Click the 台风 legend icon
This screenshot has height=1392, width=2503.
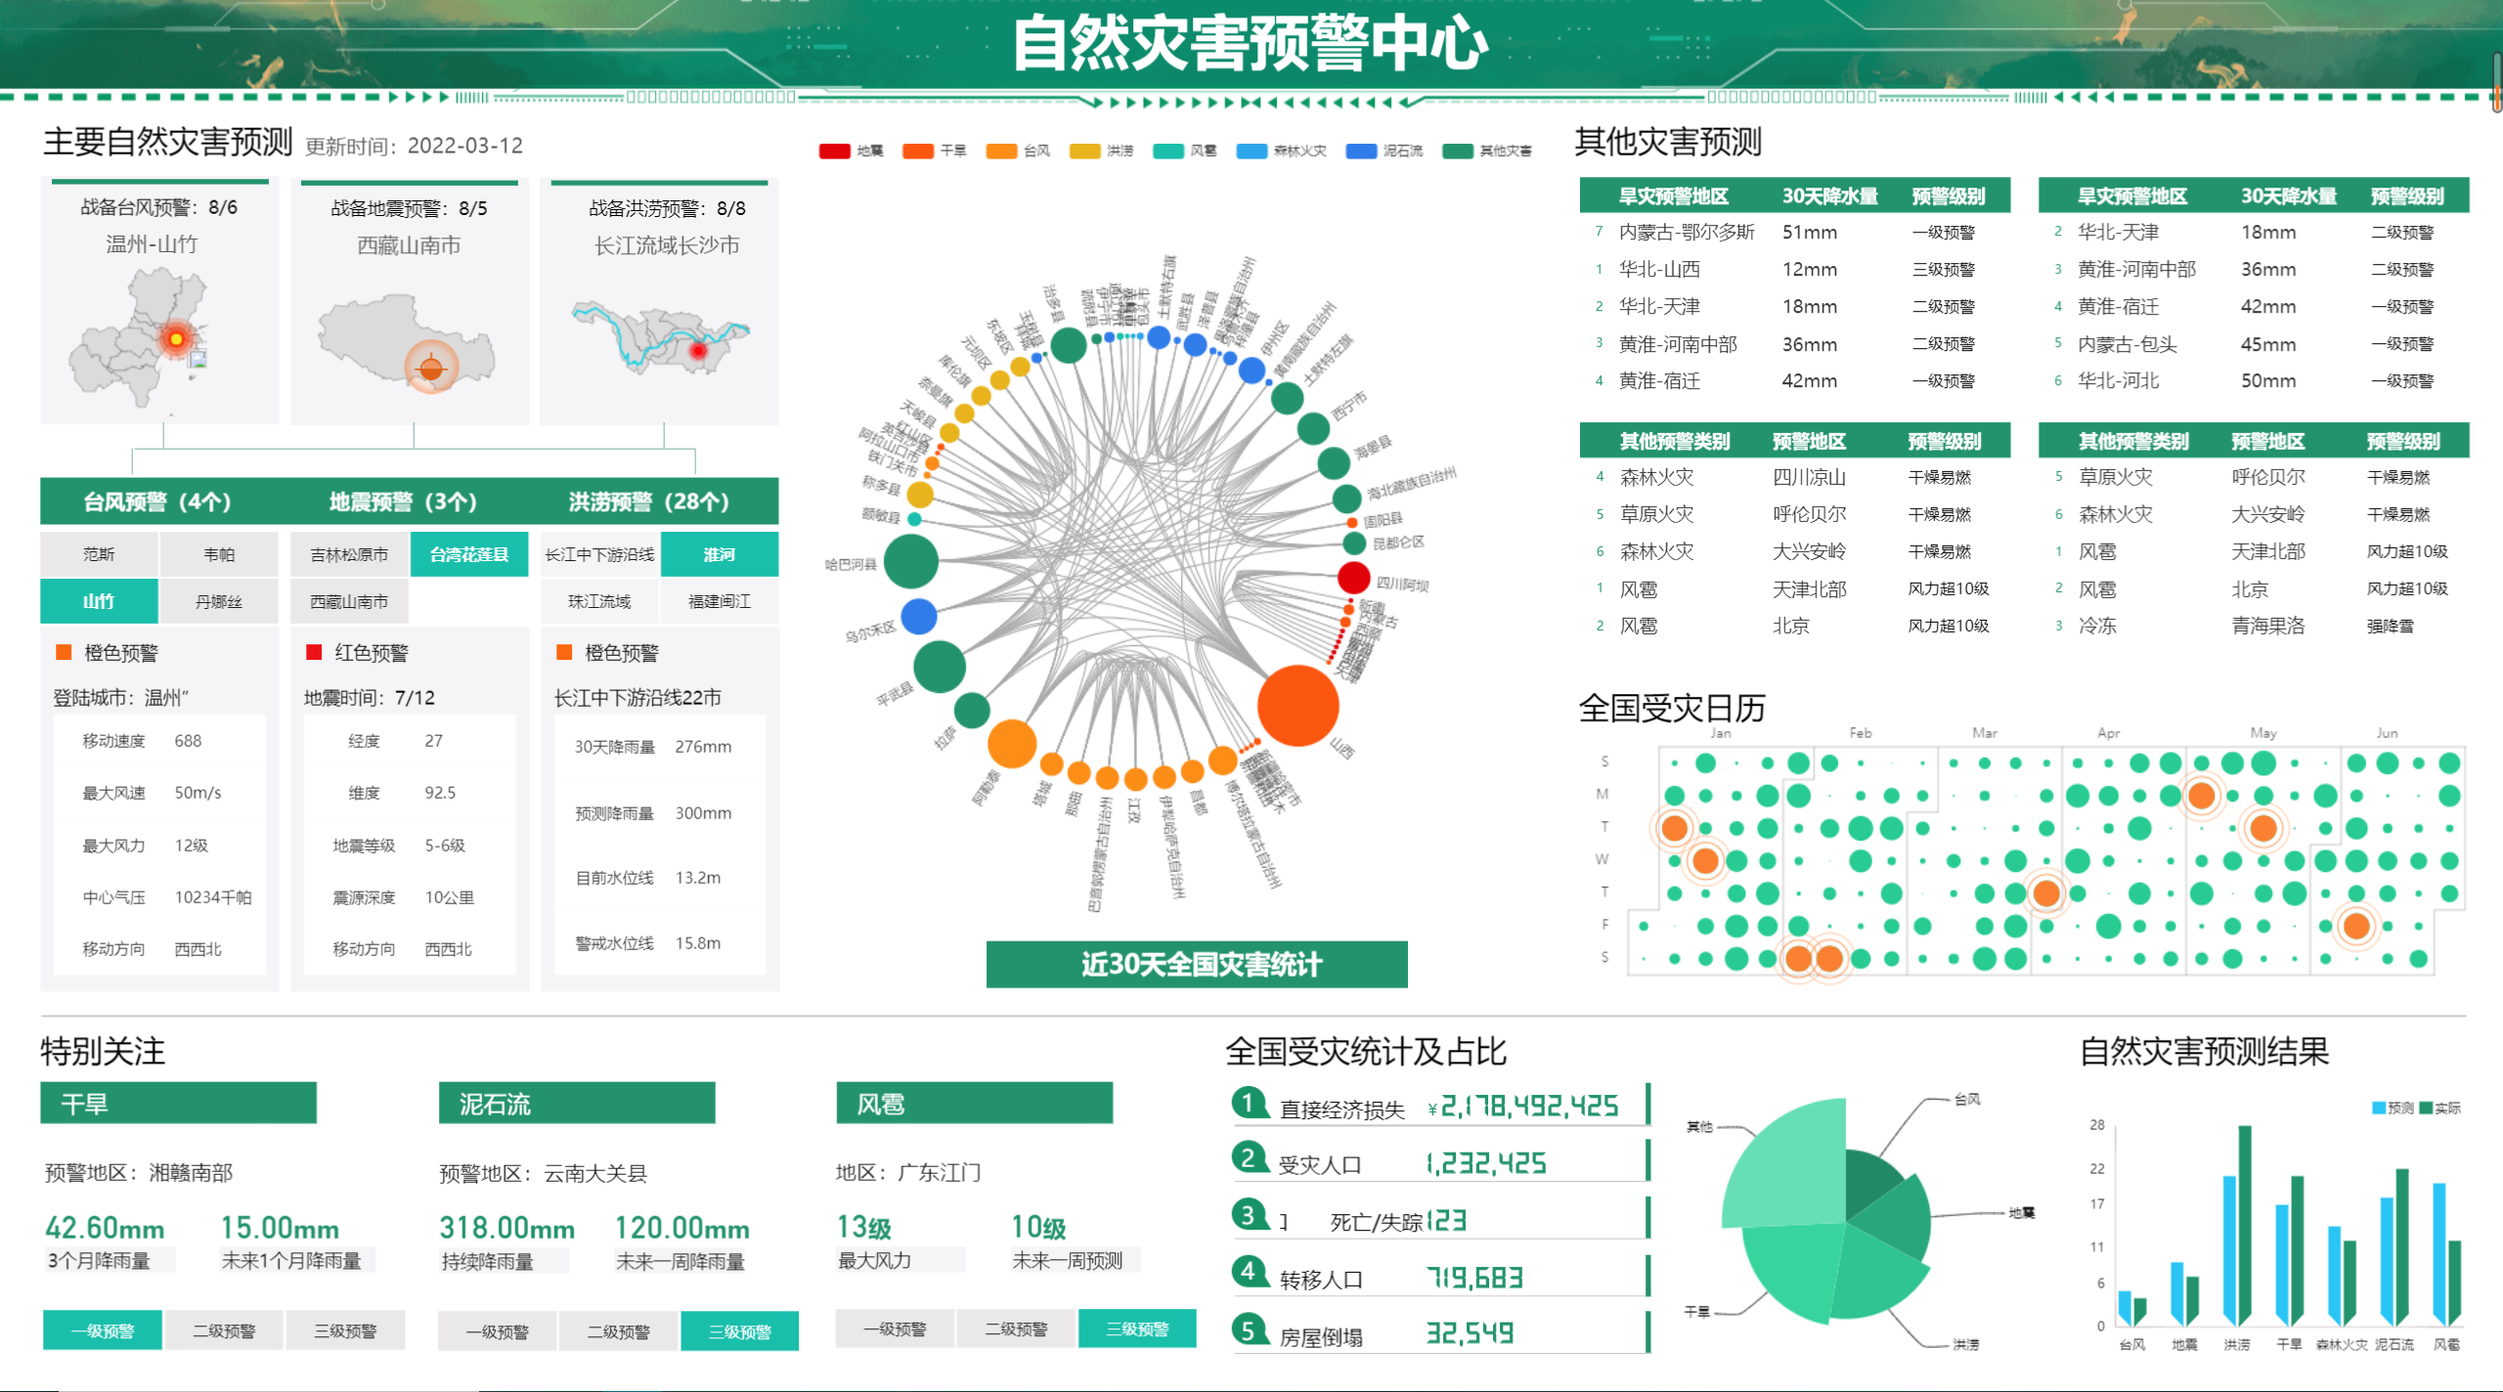[x=1001, y=152]
